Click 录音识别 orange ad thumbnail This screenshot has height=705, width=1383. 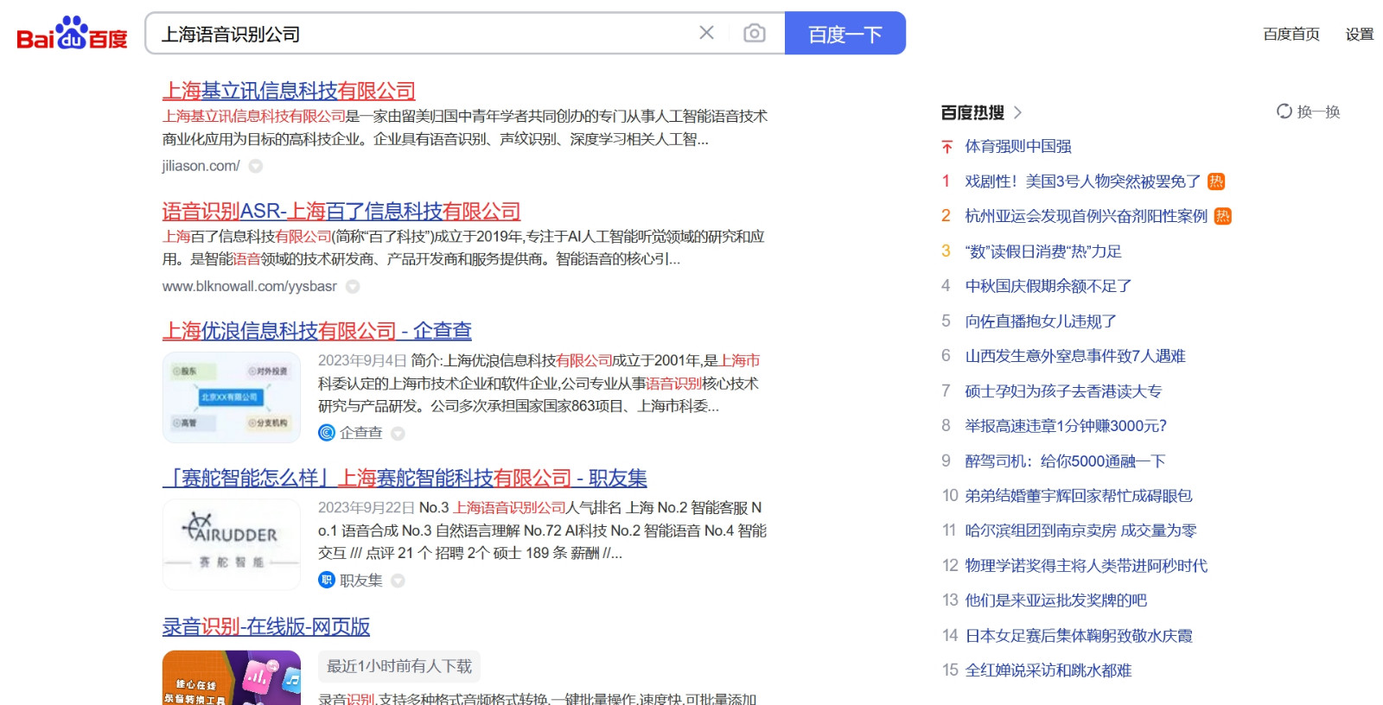pos(232,678)
